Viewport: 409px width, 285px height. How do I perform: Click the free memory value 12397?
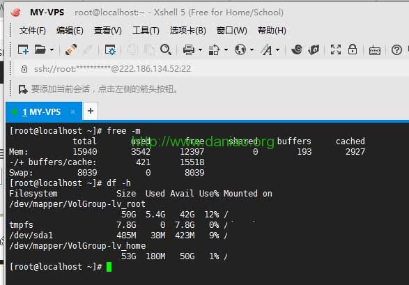pyautogui.click(x=192, y=152)
